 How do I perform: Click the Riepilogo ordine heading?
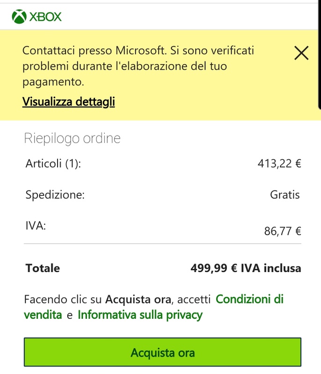(x=72, y=138)
